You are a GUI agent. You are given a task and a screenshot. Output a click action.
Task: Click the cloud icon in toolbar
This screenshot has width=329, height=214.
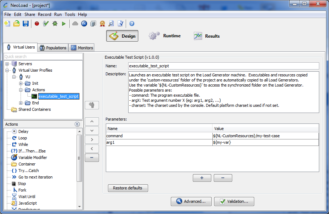(75, 24)
